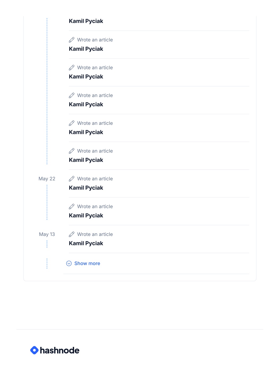Expand the activity list with Show more
This screenshot has width=272, height=385.
87,263
